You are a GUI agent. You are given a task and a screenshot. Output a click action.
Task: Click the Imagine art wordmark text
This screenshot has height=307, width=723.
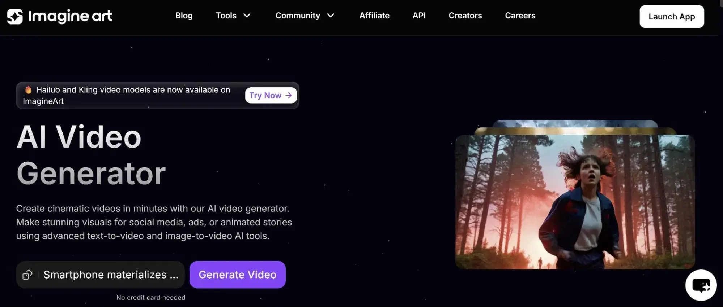70,16
